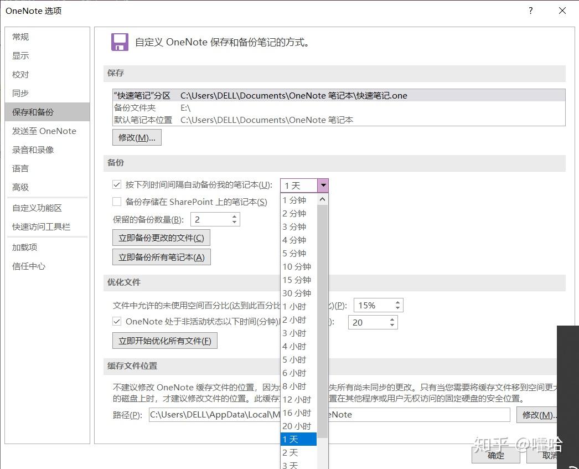Choose 1 分钟 from interval list
Screen dimensions: 579x469
coord(299,200)
